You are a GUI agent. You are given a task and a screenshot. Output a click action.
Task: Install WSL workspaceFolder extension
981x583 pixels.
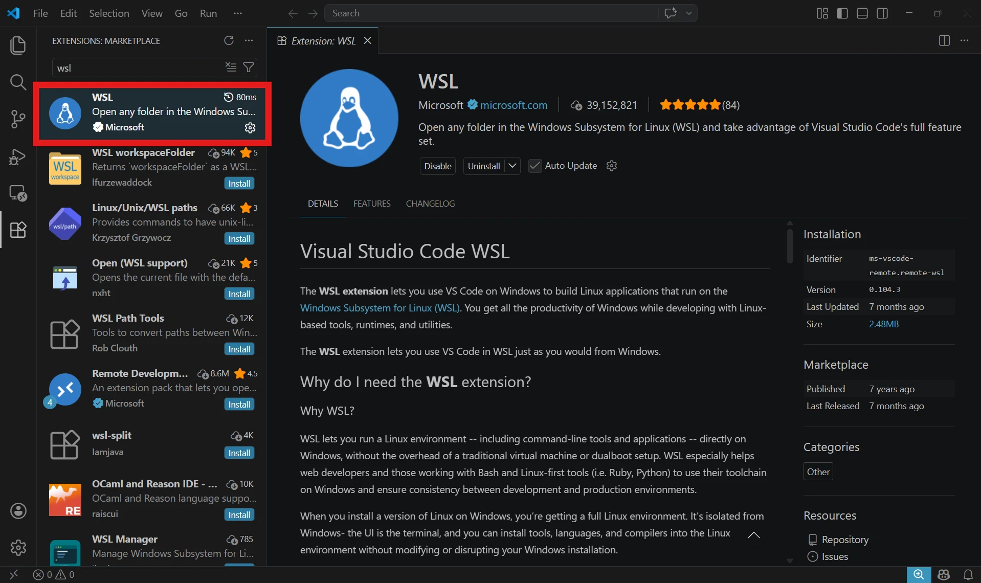point(239,183)
